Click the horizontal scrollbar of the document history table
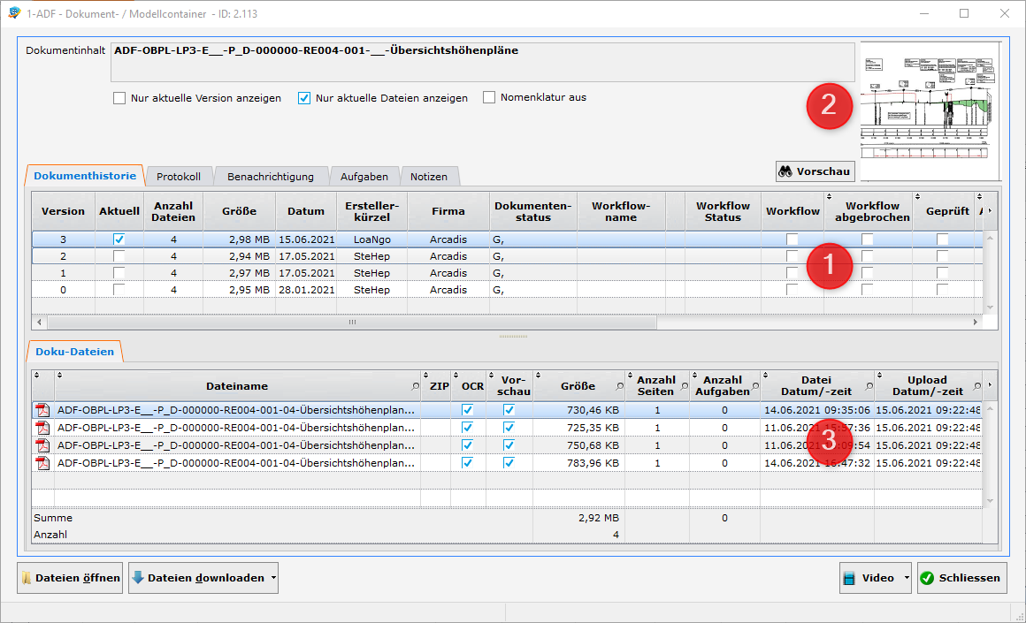Screen dimensions: 1026x623 click(351, 323)
